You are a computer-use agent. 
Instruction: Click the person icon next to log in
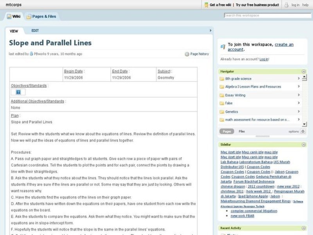(286, 5)
